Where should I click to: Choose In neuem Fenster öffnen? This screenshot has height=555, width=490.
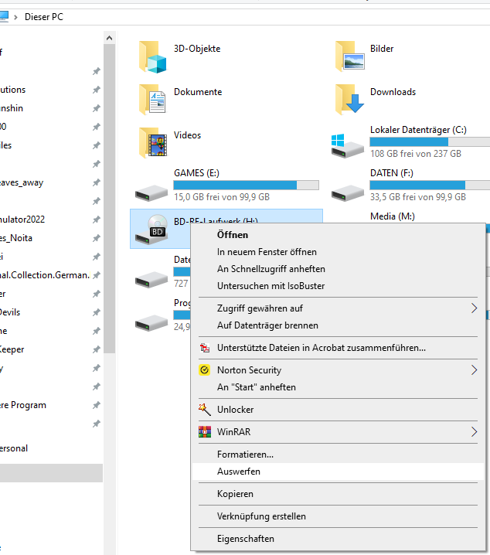point(338,252)
